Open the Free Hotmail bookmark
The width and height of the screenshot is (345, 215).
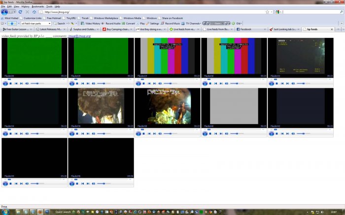click(x=53, y=18)
